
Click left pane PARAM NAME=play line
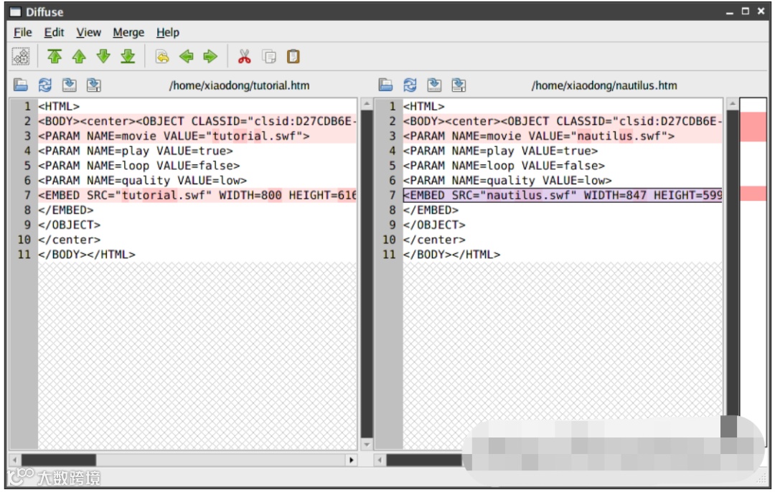click(197, 151)
